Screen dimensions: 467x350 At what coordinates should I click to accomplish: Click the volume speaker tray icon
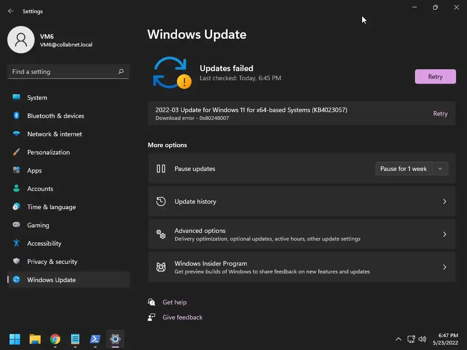point(422,339)
